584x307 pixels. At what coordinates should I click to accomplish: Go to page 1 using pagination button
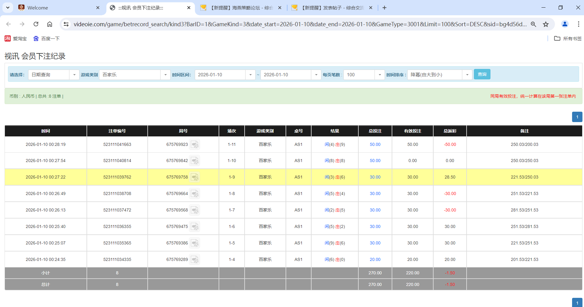pyautogui.click(x=577, y=117)
